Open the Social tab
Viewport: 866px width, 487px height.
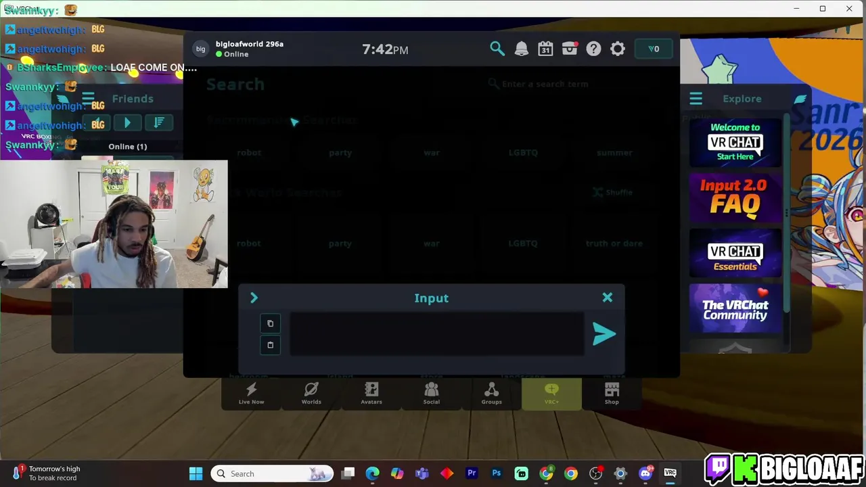[431, 394]
